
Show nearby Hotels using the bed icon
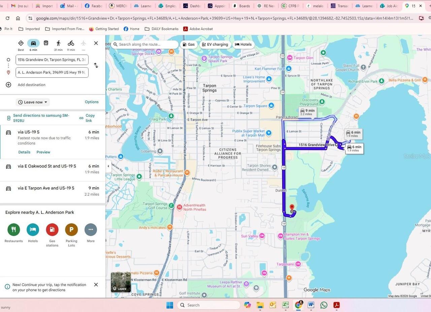coord(33,230)
